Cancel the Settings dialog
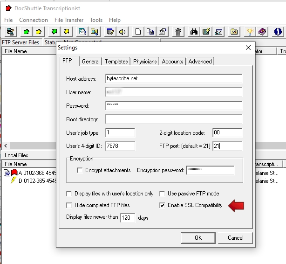 coord(236,238)
